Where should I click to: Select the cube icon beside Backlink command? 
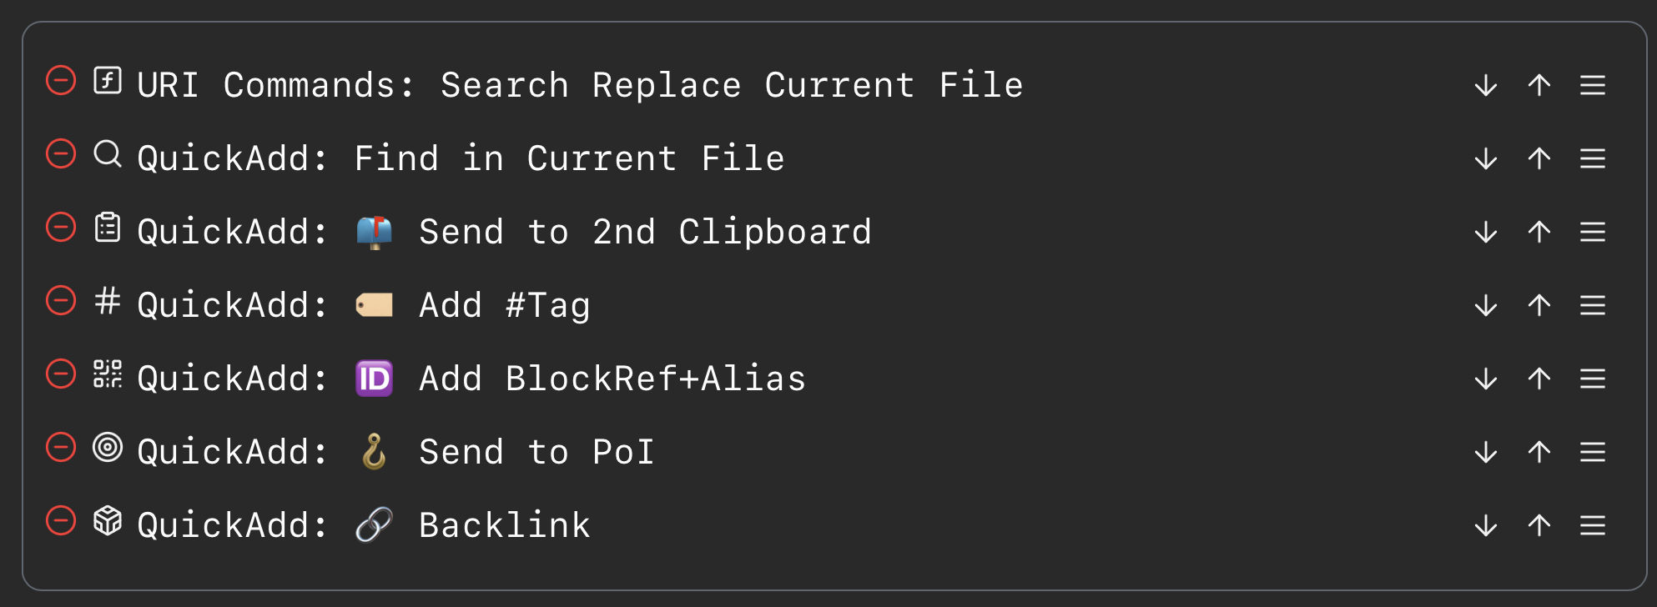pos(107,524)
